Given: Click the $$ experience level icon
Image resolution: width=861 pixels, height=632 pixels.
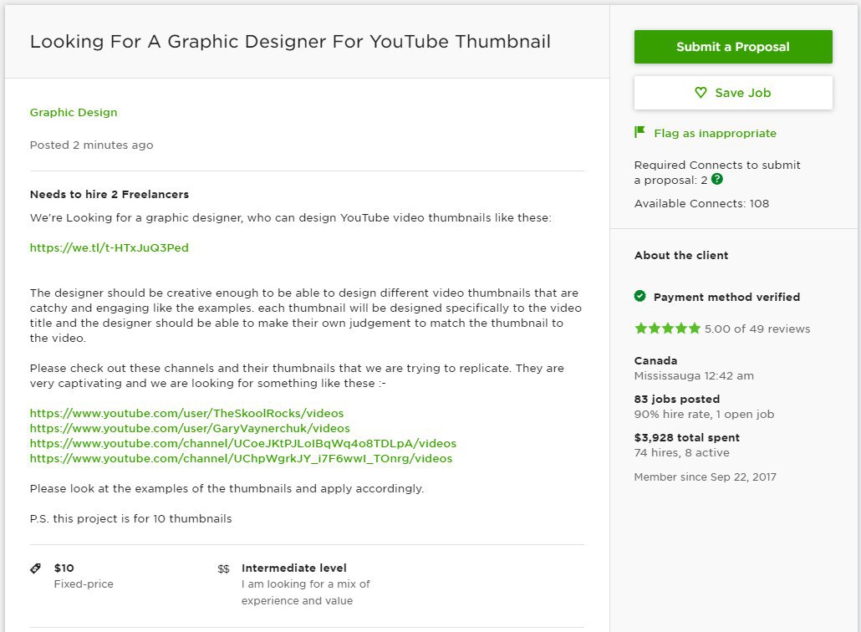Looking at the screenshot, I should point(223,568).
